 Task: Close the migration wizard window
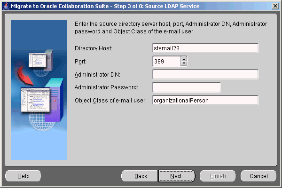[x=275, y=6]
